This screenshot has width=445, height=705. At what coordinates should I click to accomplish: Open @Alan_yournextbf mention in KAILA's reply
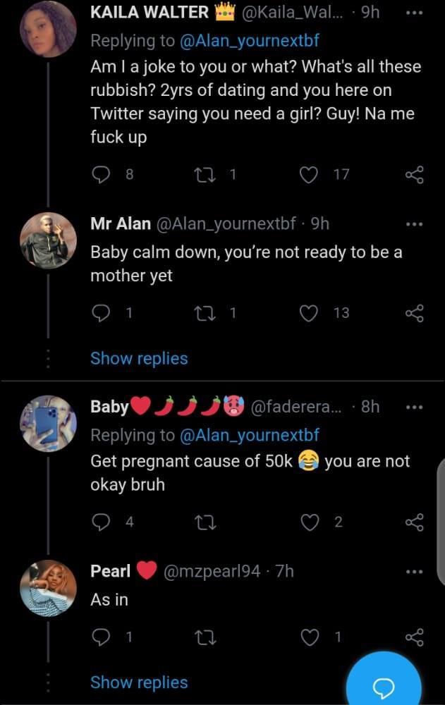point(233,42)
